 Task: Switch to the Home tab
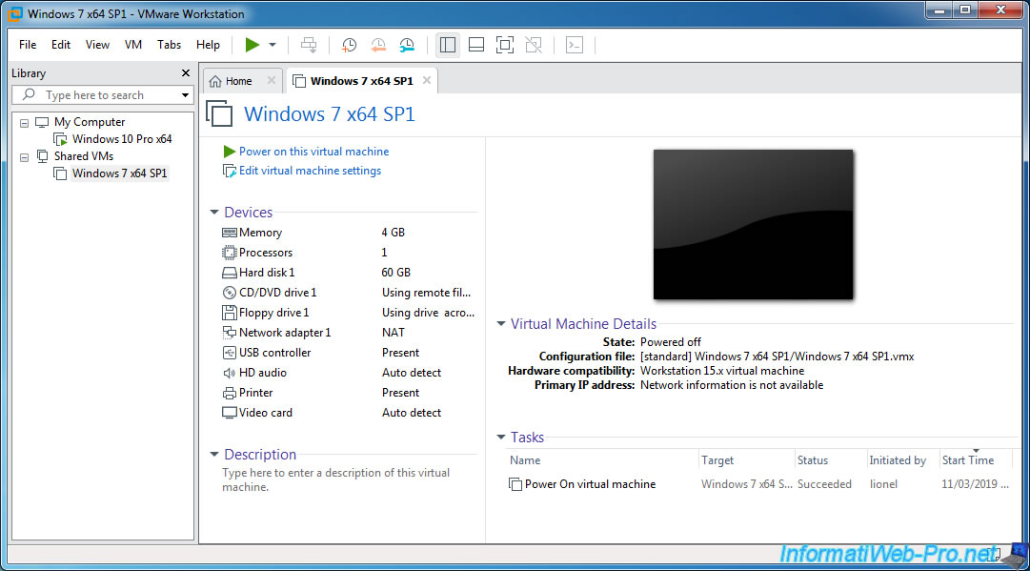(x=238, y=81)
